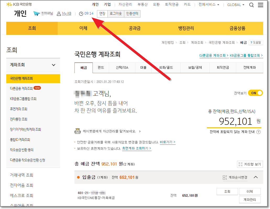The width and height of the screenshot is (270, 209).
Task: Collapse the 계좌조회 sidebar section
Action: coord(53,65)
